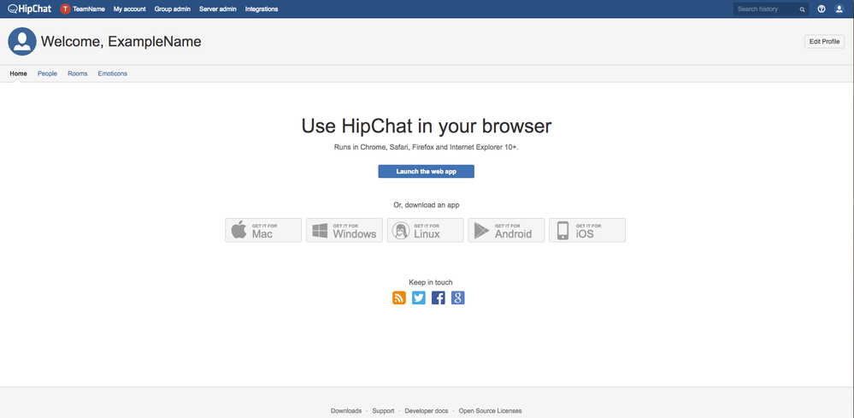The image size is (854, 418).
Task: Click the Runs in Chrome, Safari text
Action: [x=427, y=147]
